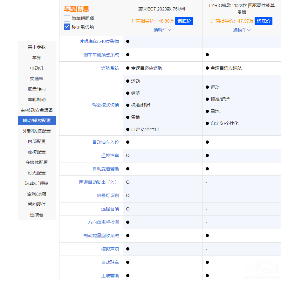The image size is (281, 281).
Task: Uncheck the 标示最优项 checkbox
Action: click(x=67, y=27)
